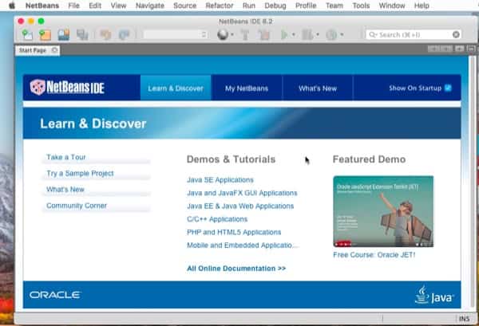479x326 pixels.
Task: Click the Oracle JET featured demo thumbnail
Action: tap(383, 211)
